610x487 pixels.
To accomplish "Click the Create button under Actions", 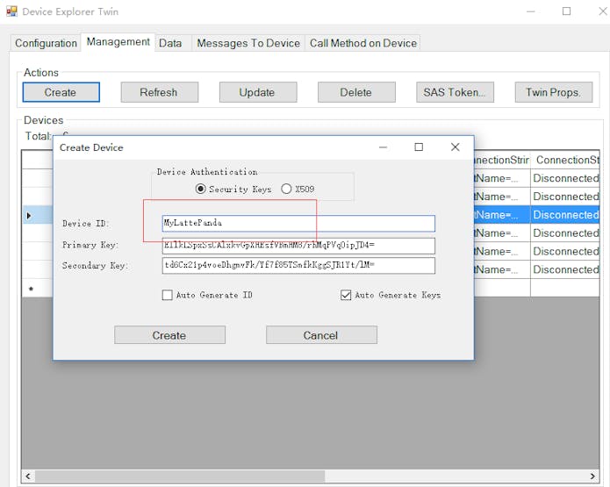I will 61,92.
